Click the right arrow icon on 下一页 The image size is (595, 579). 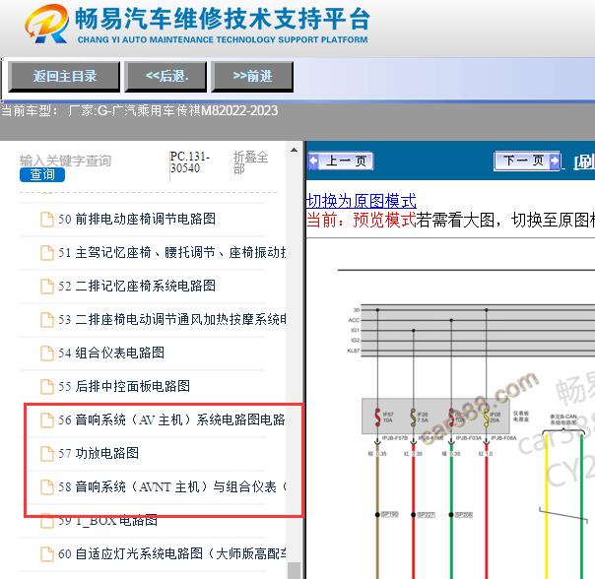pyautogui.click(x=555, y=161)
